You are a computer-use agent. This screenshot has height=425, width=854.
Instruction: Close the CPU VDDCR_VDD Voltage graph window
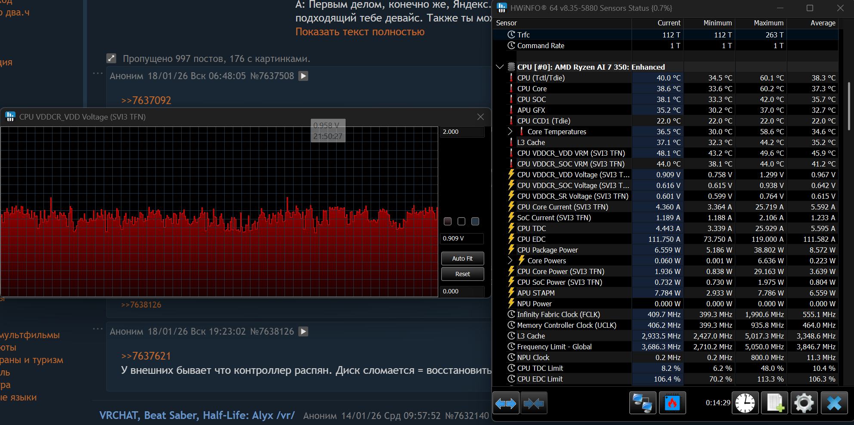pyautogui.click(x=481, y=117)
